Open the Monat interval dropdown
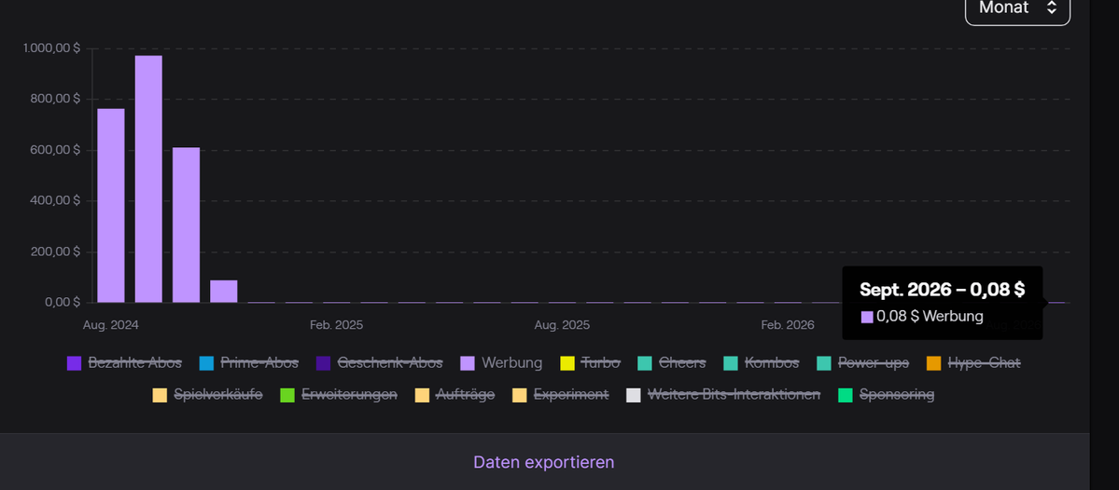Image resolution: width=1119 pixels, height=490 pixels. (1017, 8)
